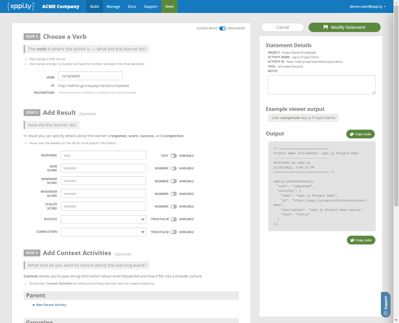Screen dimensions: 399x323
Task: Click the verb ID URL text
Action: tap(93, 86)
